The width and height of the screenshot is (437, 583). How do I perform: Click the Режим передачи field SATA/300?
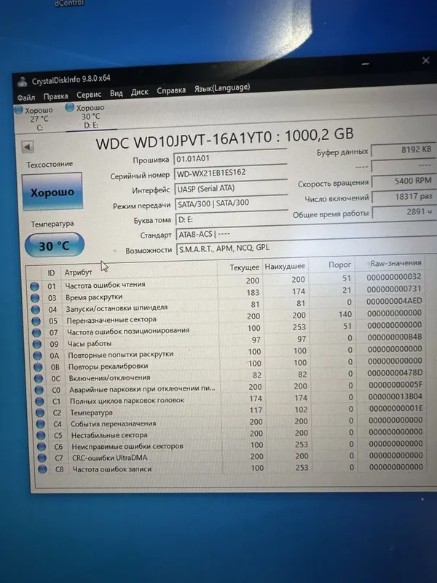[231, 203]
